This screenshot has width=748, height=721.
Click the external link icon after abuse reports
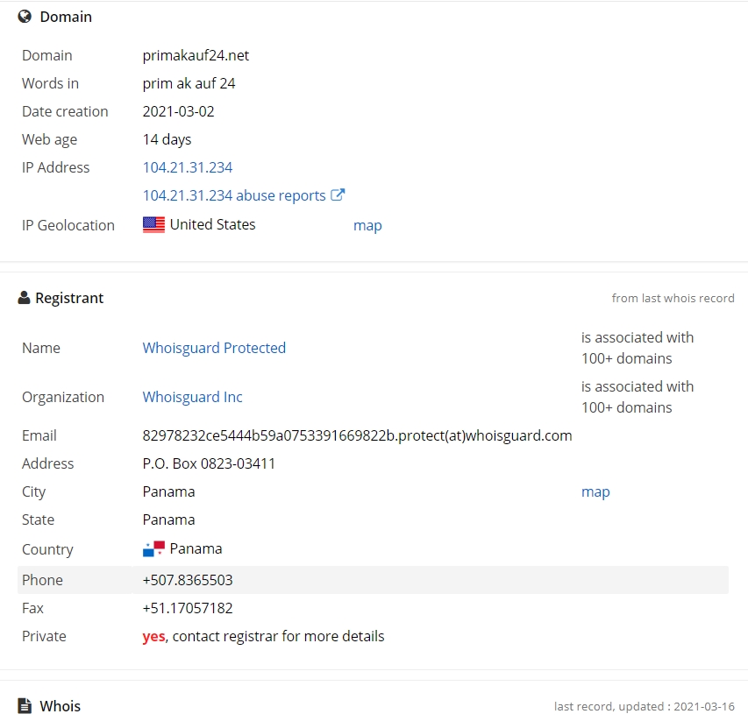click(x=338, y=194)
